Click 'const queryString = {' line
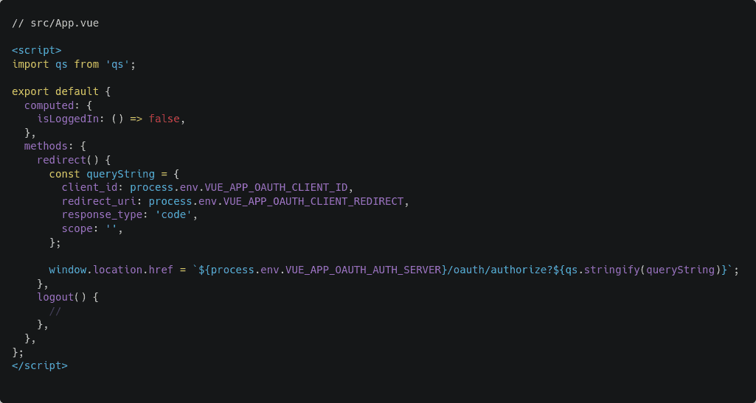 (x=114, y=174)
